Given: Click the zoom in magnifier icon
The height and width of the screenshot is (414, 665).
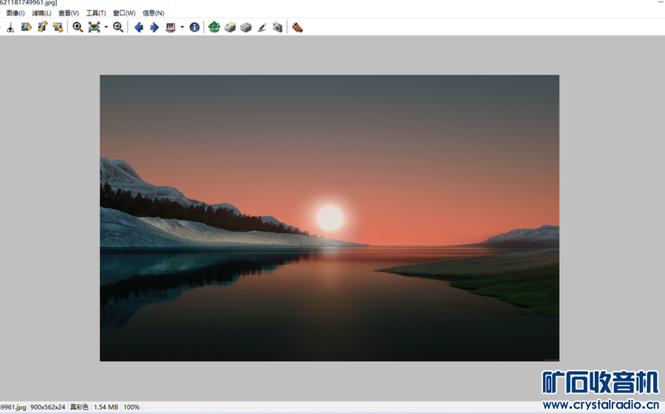Looking at the screenshot, I should [x=78, y=27].
